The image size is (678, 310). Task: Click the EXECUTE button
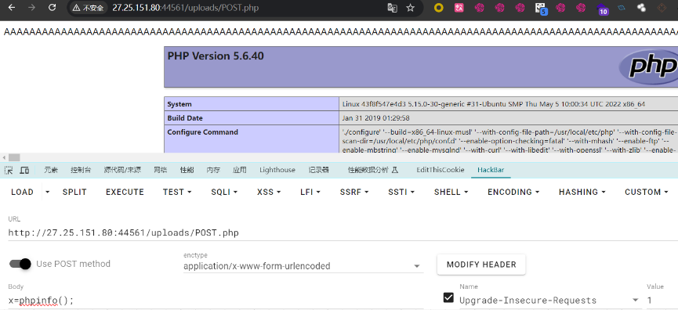pyautogui.click(x=125, y=192)
